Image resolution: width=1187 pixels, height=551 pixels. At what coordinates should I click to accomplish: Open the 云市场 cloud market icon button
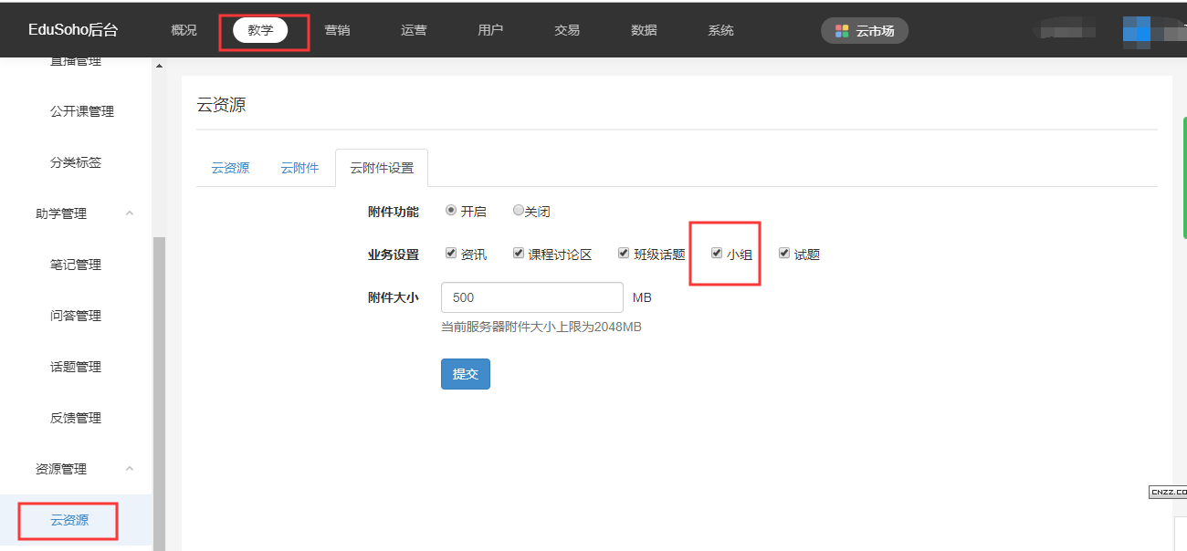click(x=864, y=31)
